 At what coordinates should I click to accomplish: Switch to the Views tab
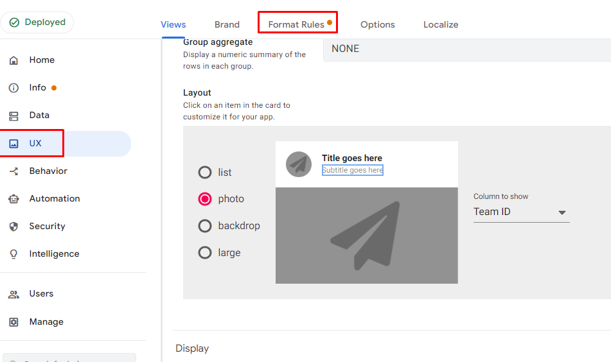click(x=173, y=24)
